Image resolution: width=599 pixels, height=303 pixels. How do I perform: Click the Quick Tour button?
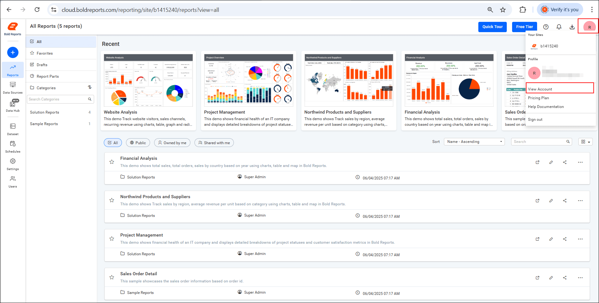click(x=492, y=27)
